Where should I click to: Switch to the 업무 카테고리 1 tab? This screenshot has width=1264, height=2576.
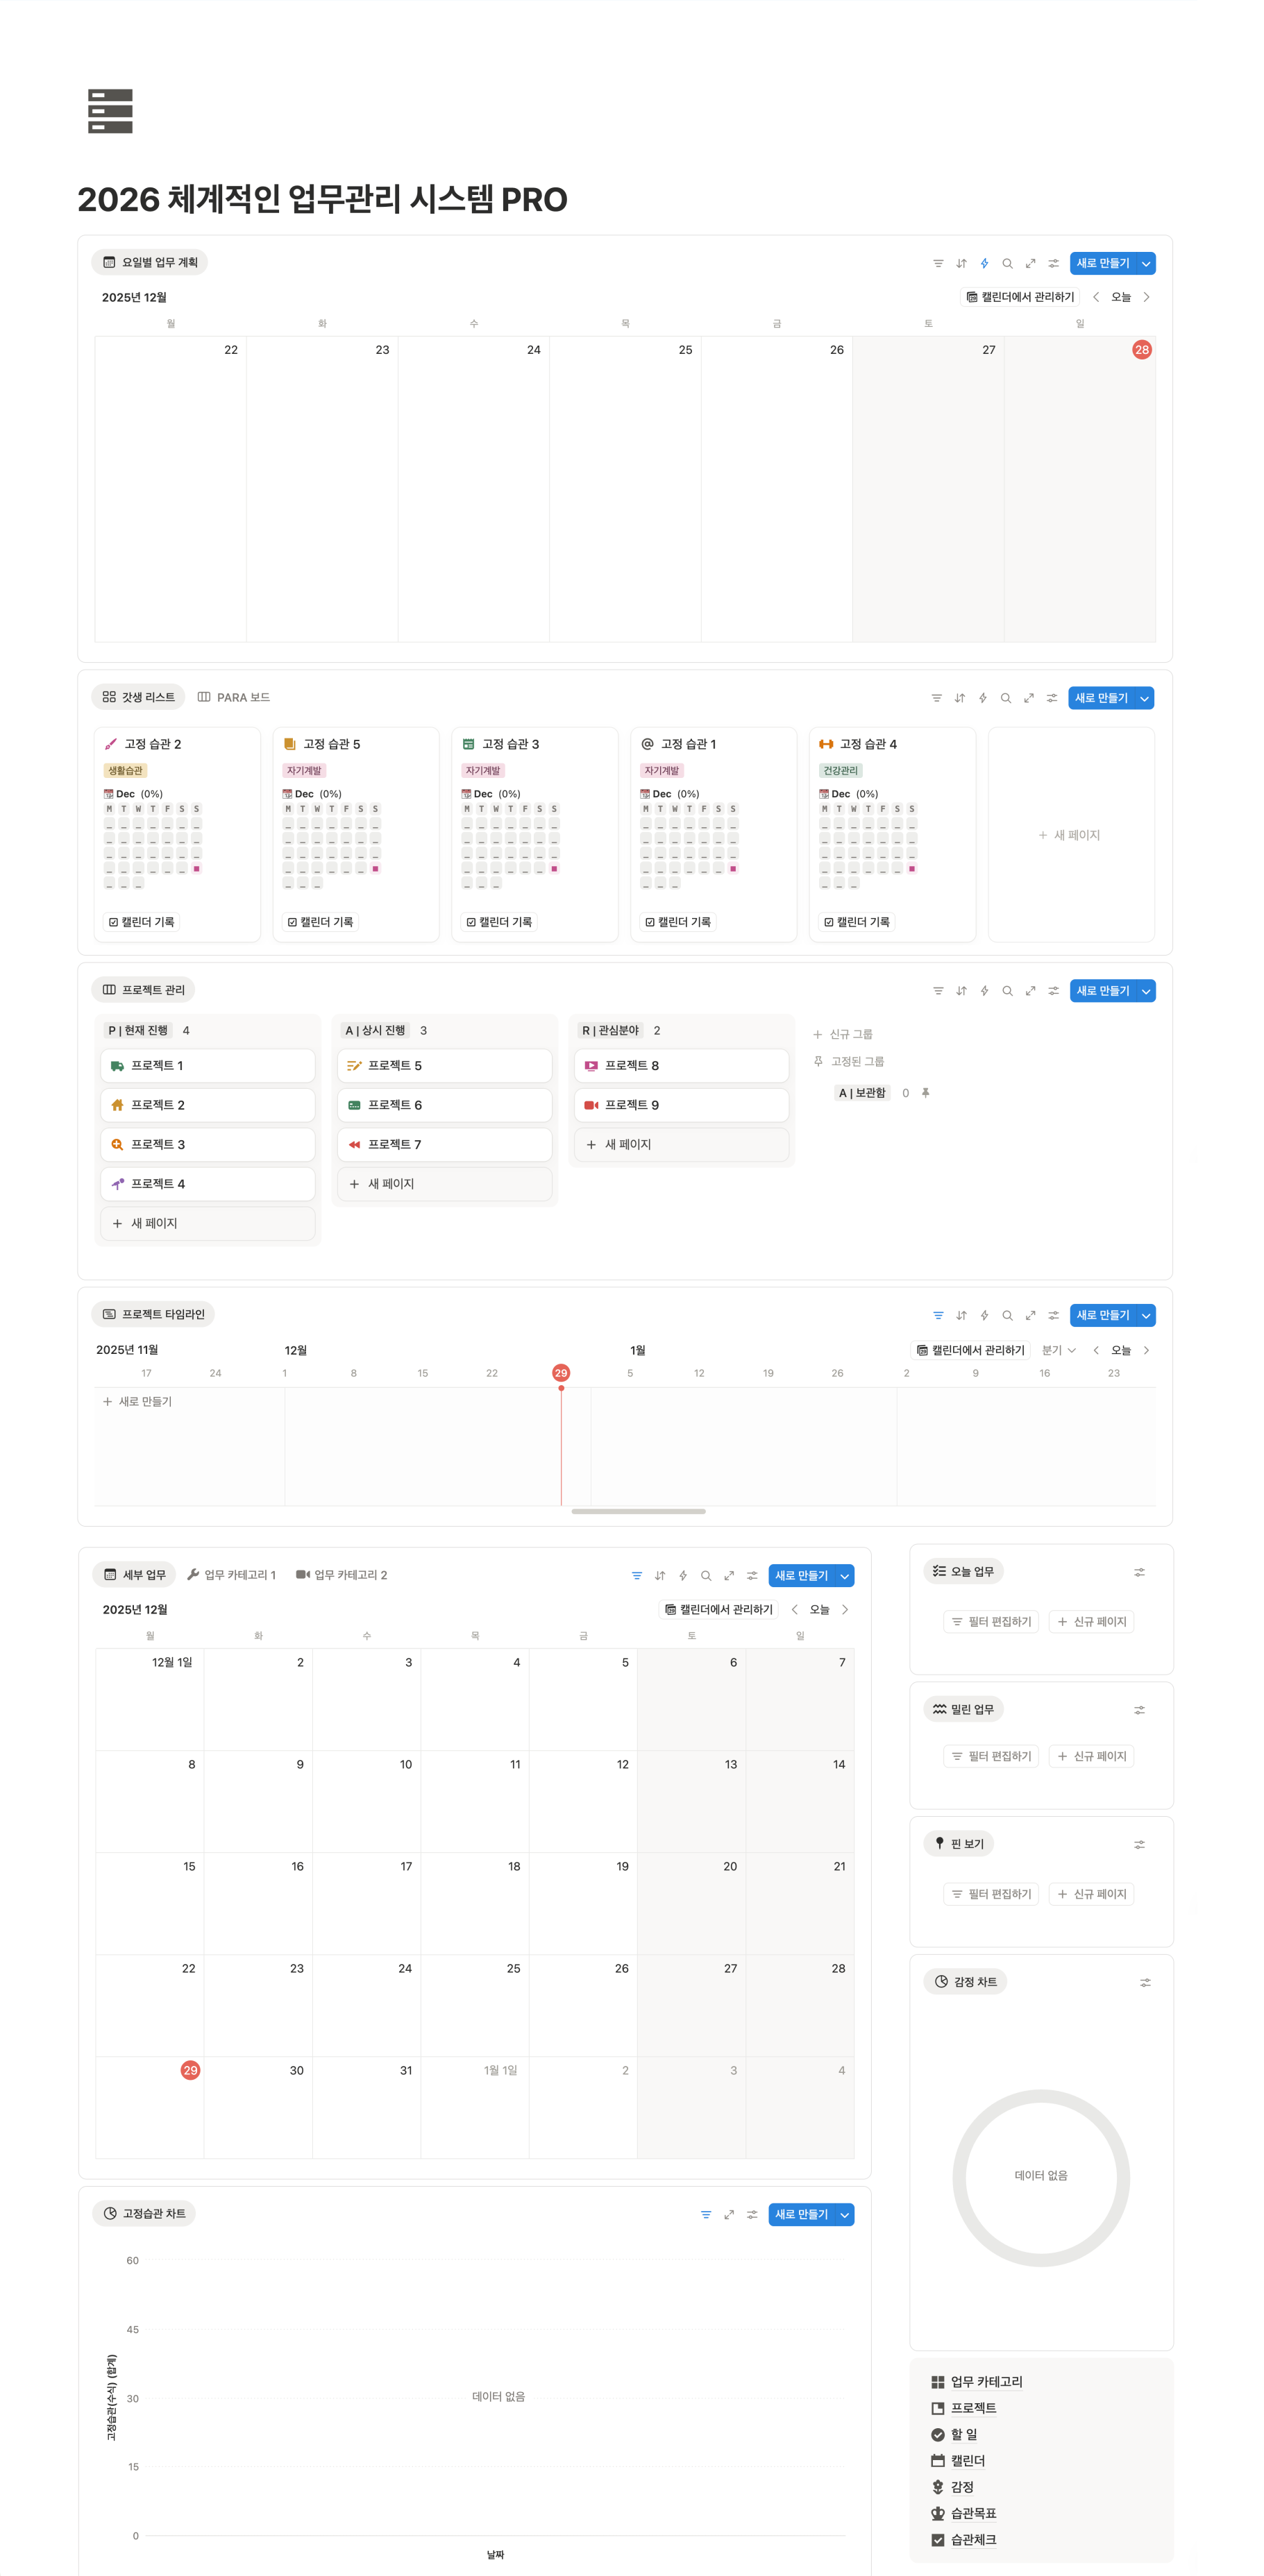tap(232, 1575)
